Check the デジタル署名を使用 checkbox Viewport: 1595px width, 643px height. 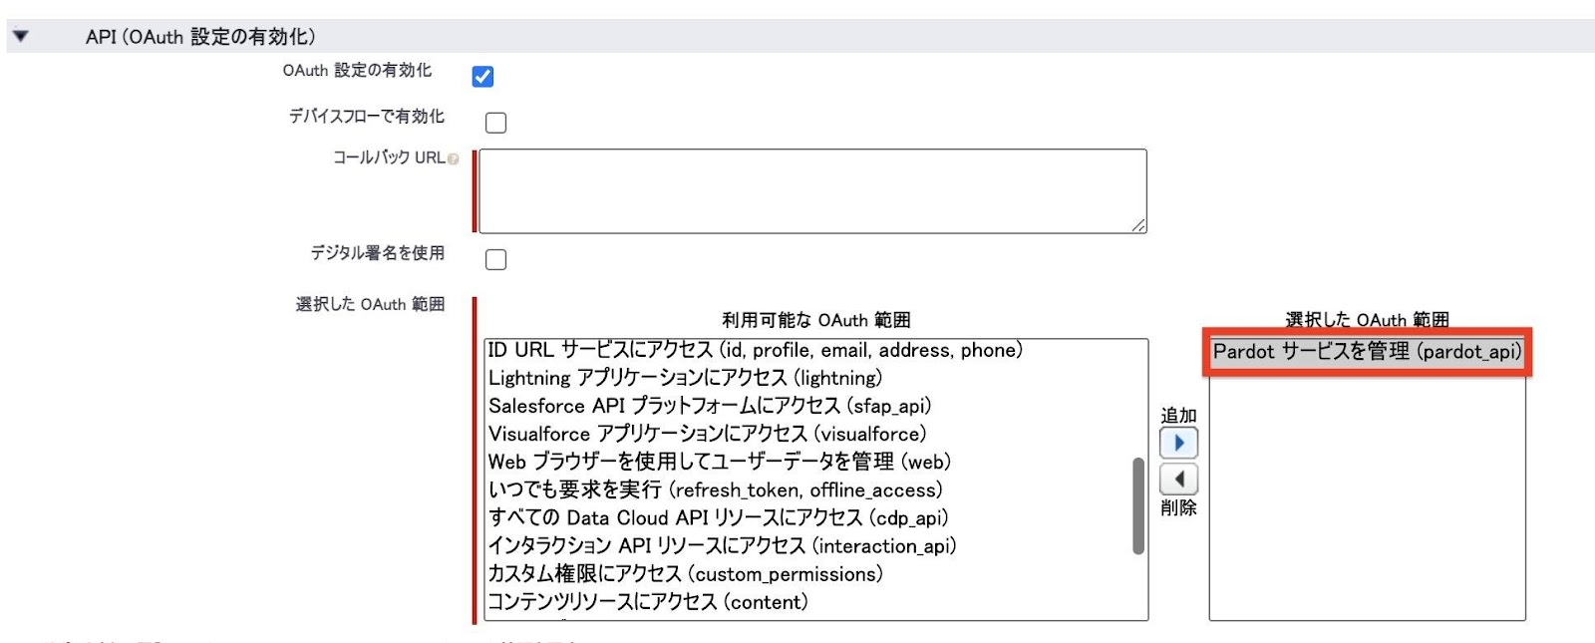pos(495,259)
